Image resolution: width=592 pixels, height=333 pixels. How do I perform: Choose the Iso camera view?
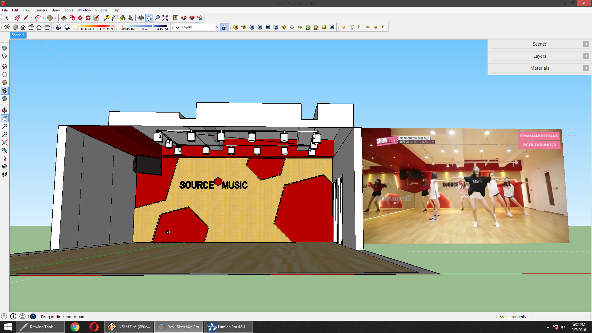click(x=7, y=27)
